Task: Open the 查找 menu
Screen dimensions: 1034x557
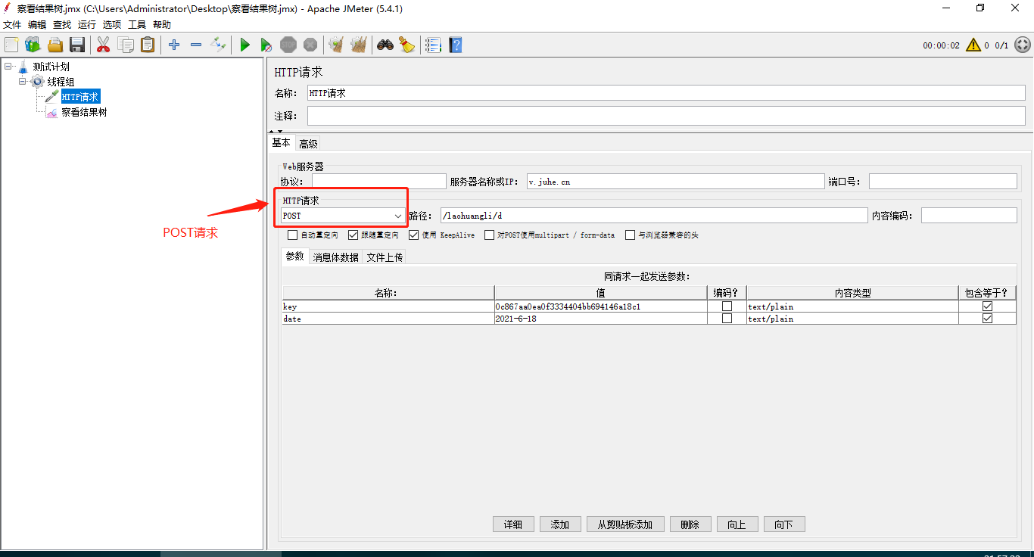Action: 62,24
